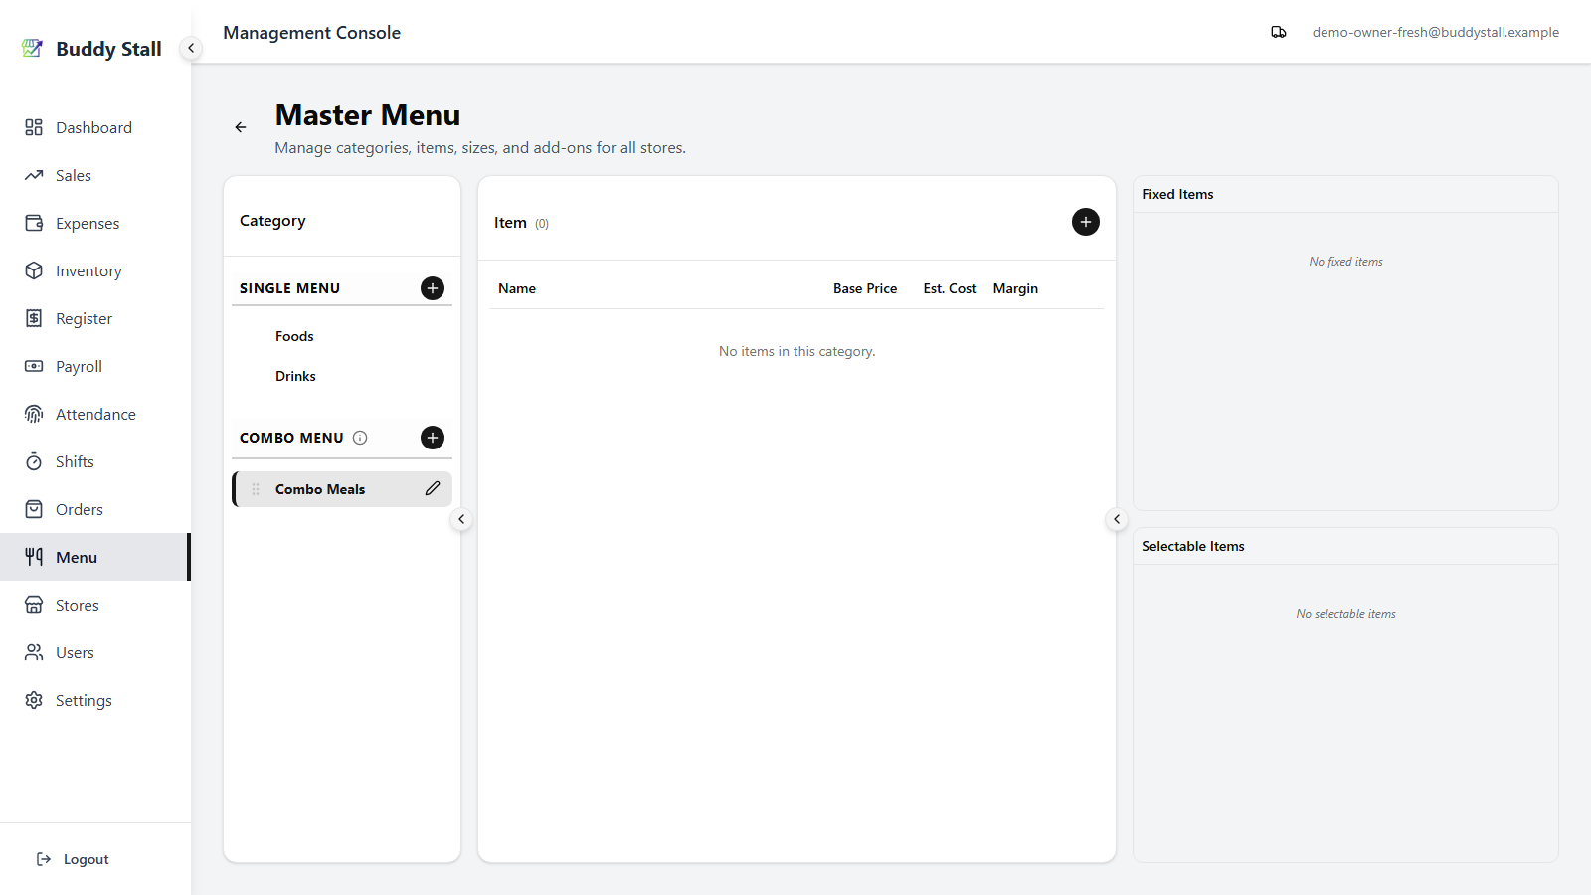Viewport: 1591px width, 895px height.
Task: Click the Management Console title
Action: tap(312, 33)
